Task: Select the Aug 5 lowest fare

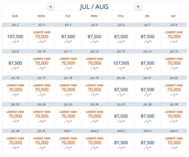Action: click(x=174, y=143)
